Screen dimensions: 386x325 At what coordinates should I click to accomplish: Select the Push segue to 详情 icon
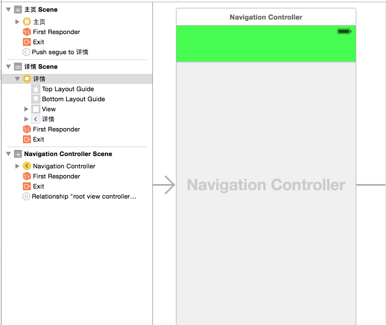click(x=26, y=52)
